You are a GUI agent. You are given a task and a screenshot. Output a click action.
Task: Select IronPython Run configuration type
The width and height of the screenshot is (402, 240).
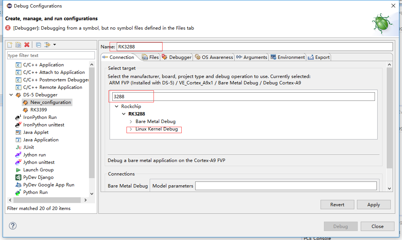(40, 117)
